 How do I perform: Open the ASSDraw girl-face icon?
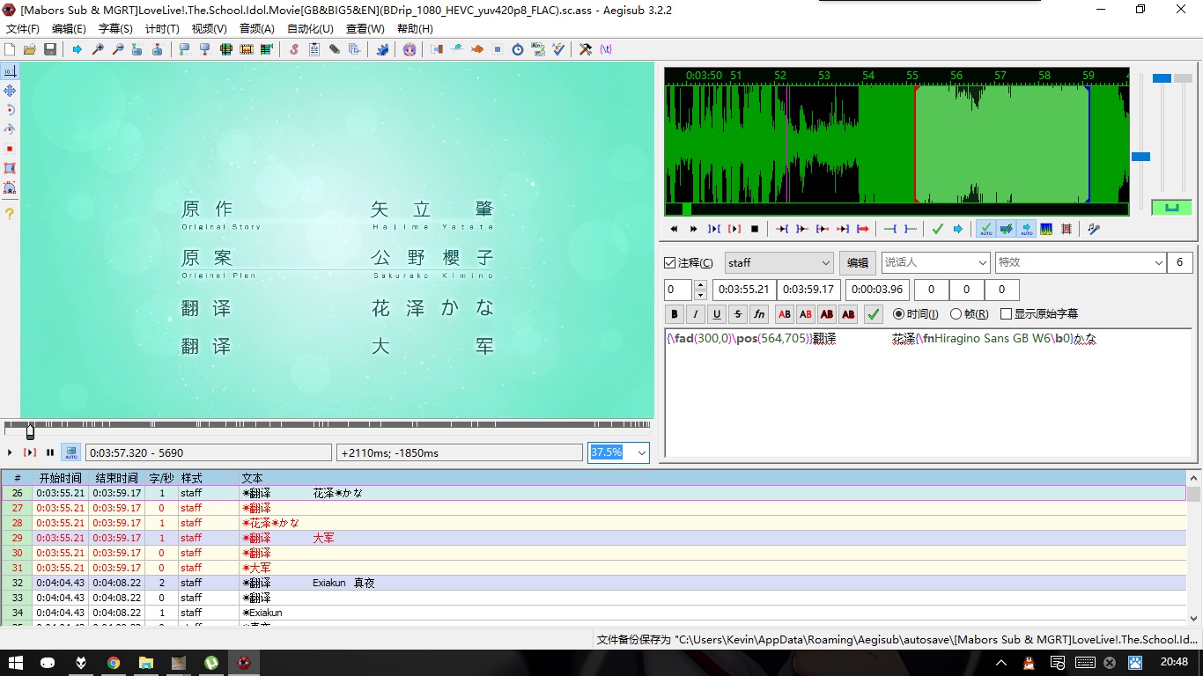[410, 49]
